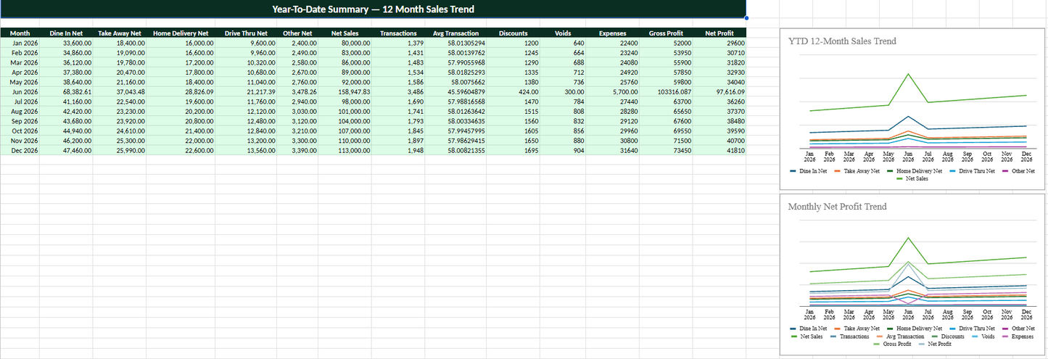Screen dimensions: 1048x359
Task: Click Dine In Net legend entry in YTD chart
Action: point(808,171)
